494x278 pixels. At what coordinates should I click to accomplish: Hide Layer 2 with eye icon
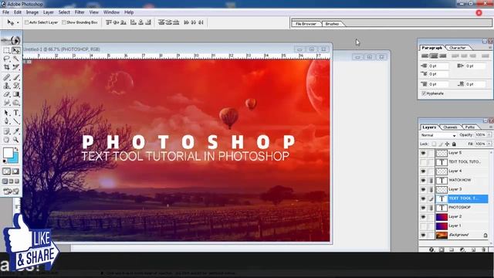pyautogui.click(x=423, y=217)
